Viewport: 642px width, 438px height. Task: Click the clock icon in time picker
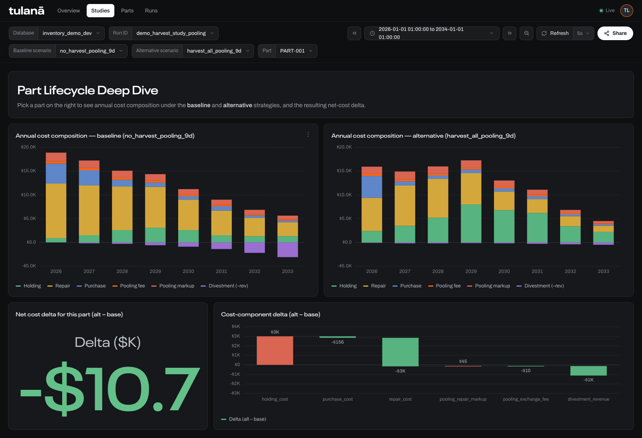pyautogui.click(x=372, y=33)
